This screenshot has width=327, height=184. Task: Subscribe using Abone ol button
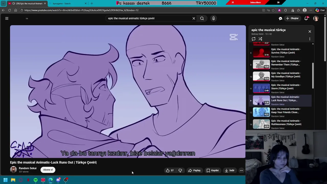pos(48,170)
